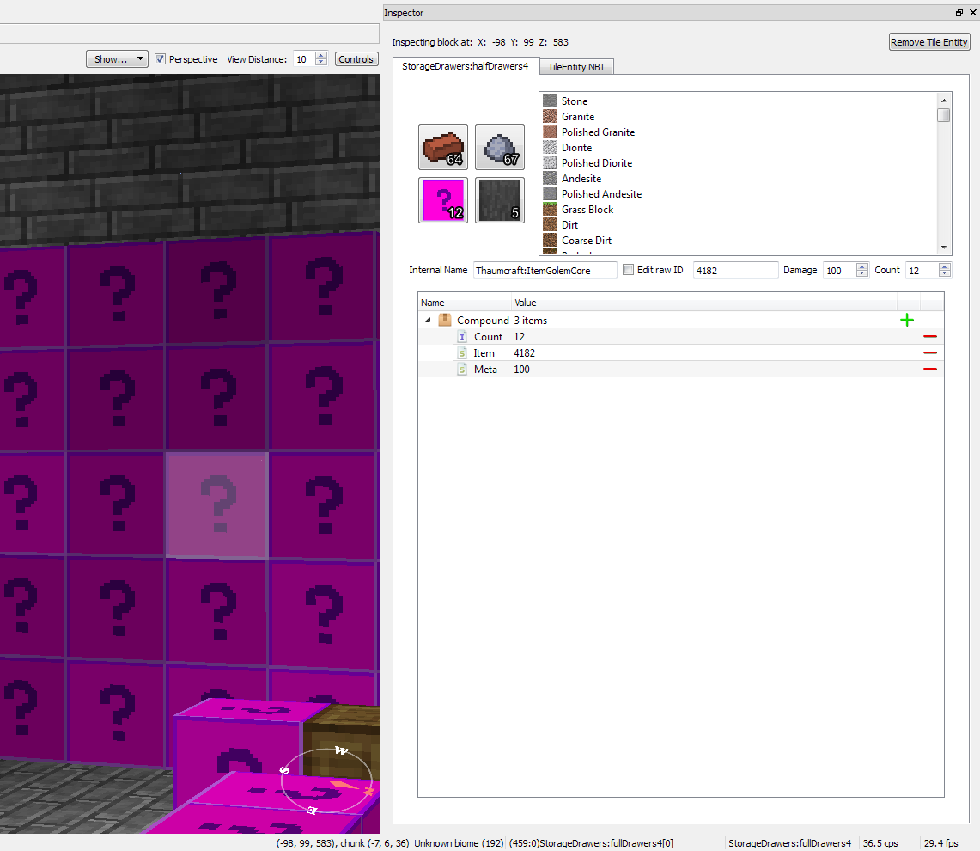Increase View Distance with up arrow
980x851 pixels.
pyautogui.click(x=321, y=55)
